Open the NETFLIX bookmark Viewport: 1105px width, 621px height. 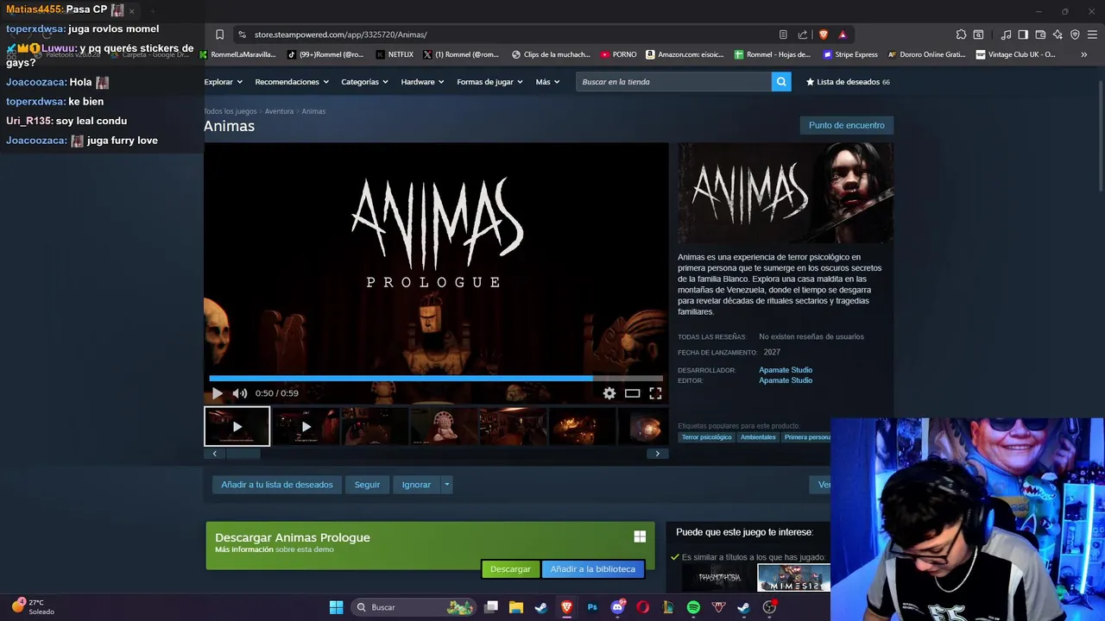[x=395, y=54]
